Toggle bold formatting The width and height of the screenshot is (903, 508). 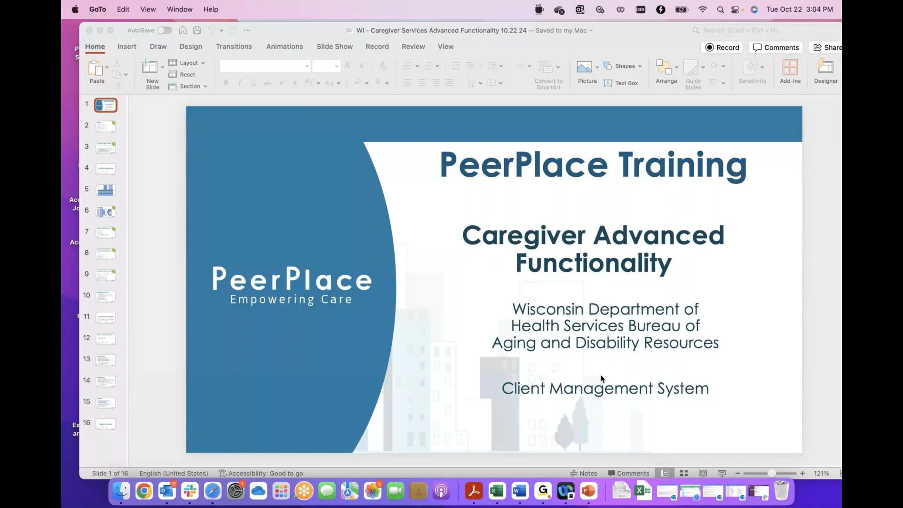point(226,82)
